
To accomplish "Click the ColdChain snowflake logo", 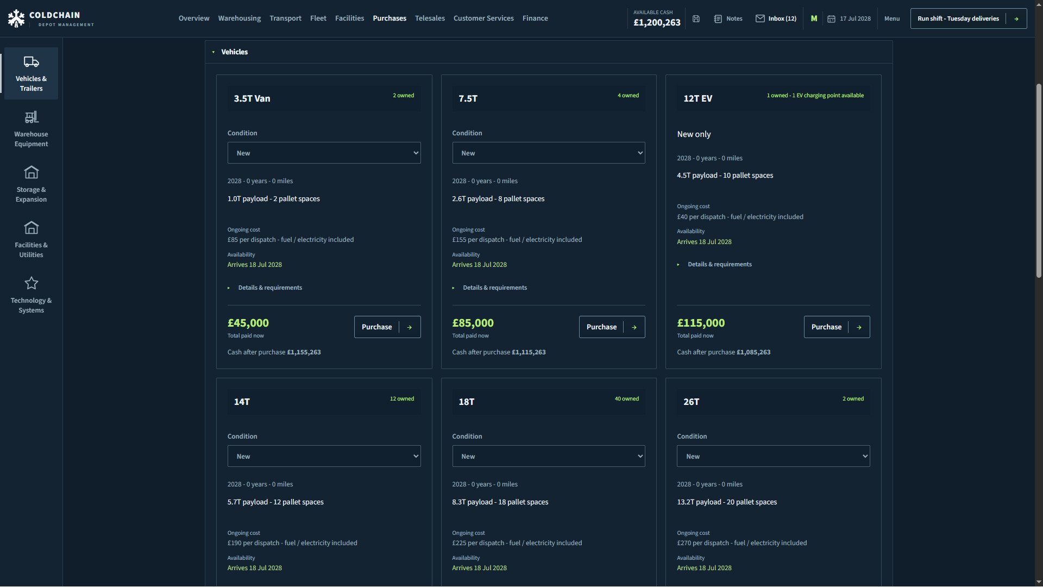I will point(16,18).
